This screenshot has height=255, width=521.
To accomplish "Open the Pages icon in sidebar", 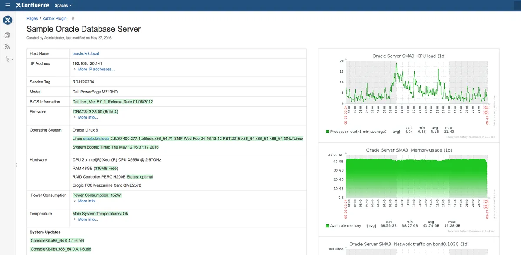I will pos(7,35).
